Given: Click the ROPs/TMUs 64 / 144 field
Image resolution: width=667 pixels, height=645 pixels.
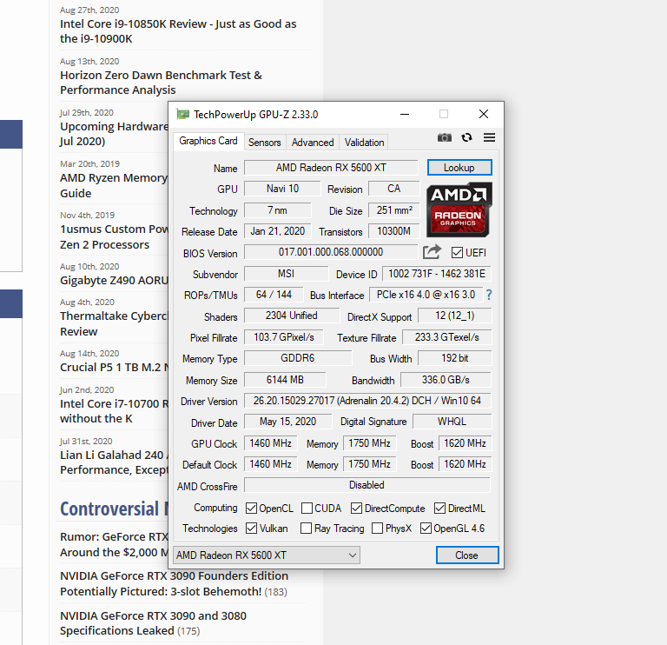Looking at the screenshot, I should (x=274, y=294).
